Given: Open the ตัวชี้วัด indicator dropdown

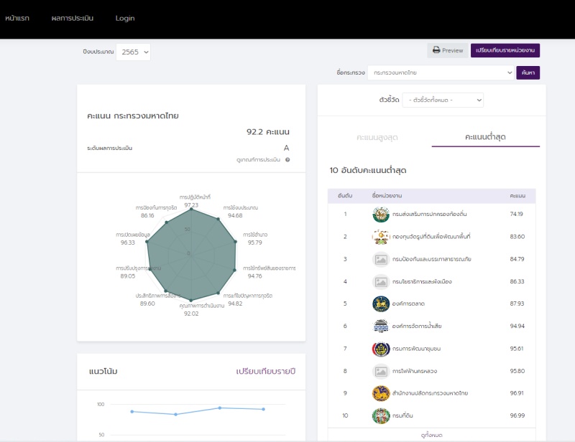Looking at the screenshot, I should 443,100.
